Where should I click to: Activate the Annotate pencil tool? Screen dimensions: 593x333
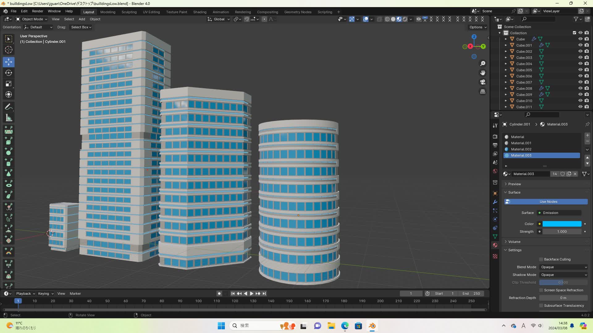tap(9, 107)
